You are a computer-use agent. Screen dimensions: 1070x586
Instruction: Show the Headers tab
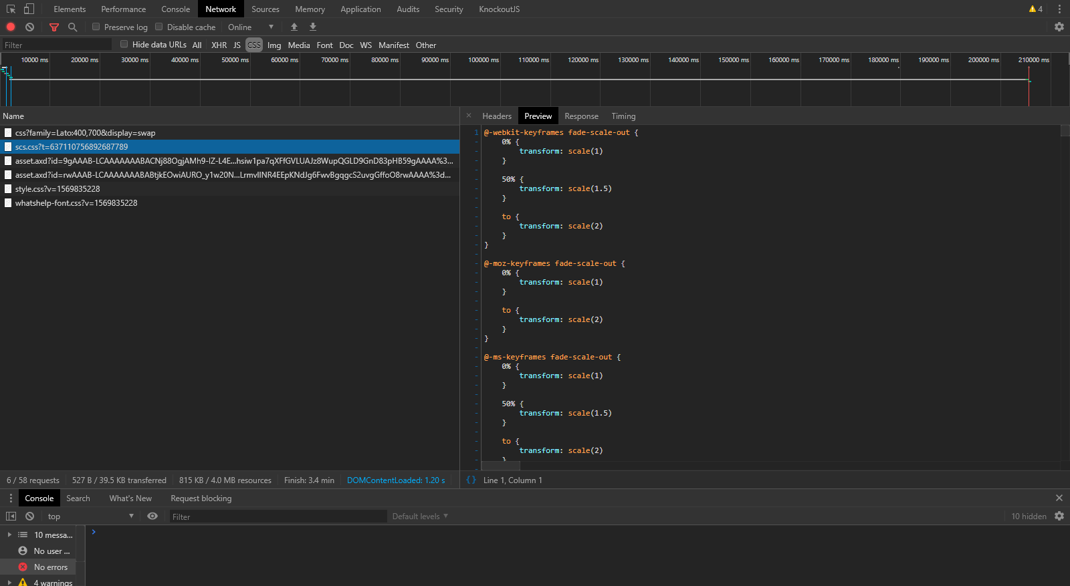point(497,116)
